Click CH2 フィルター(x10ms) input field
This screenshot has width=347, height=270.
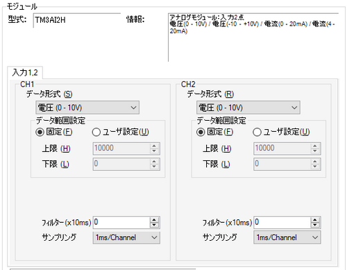coord(282,222)
